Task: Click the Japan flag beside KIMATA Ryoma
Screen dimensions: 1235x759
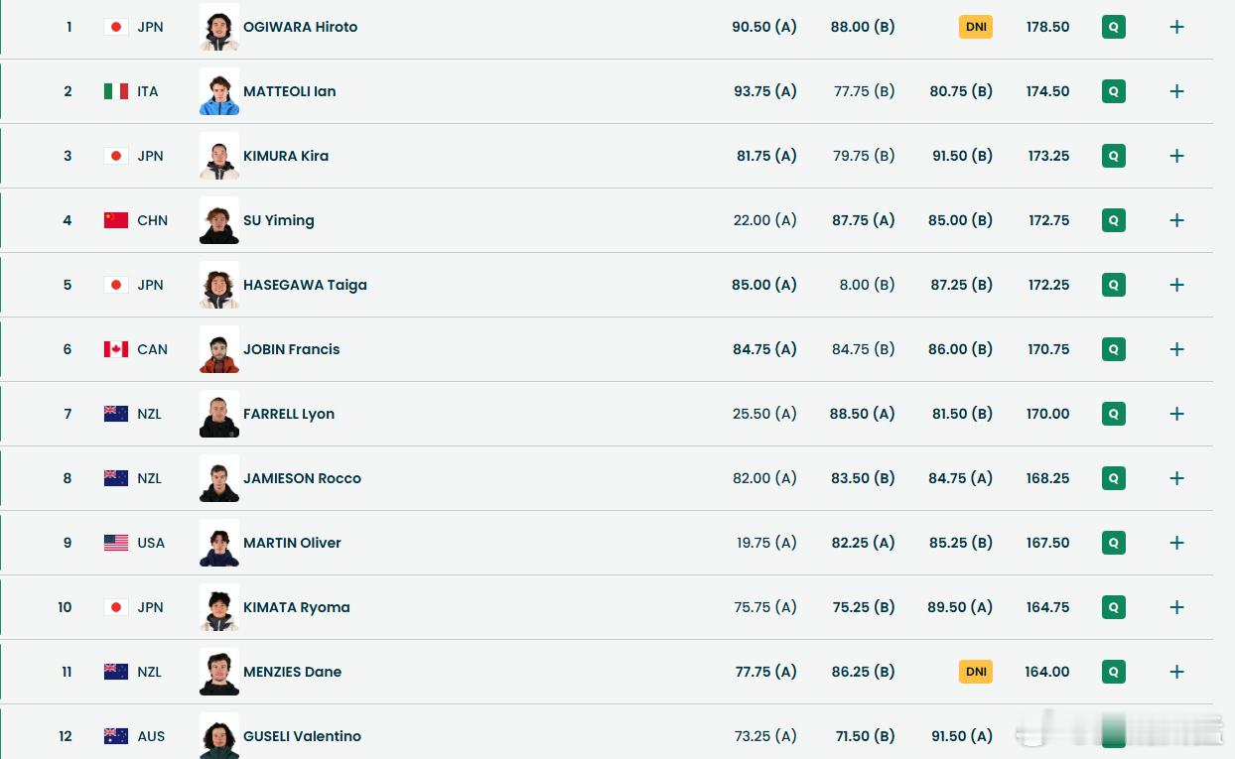Action: 116,607
